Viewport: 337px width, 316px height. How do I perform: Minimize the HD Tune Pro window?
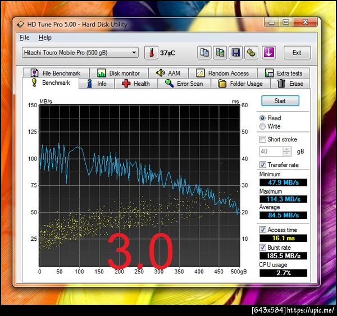tap(272, 22)
